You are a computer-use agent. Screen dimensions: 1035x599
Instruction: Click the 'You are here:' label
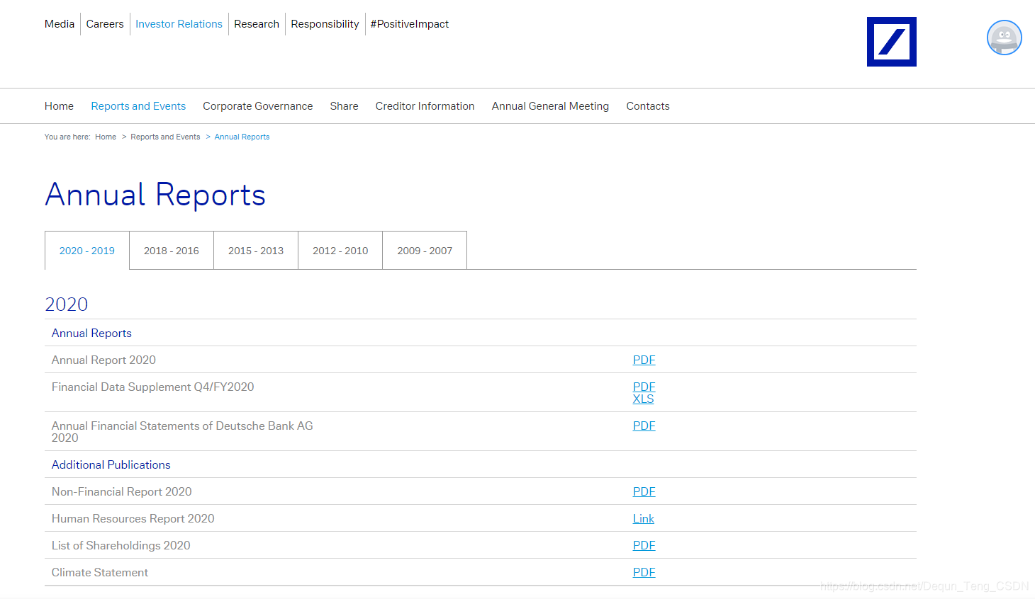[67, 137]
